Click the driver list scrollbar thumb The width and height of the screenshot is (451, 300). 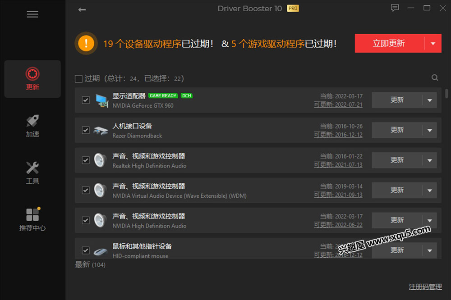(446, 94)
